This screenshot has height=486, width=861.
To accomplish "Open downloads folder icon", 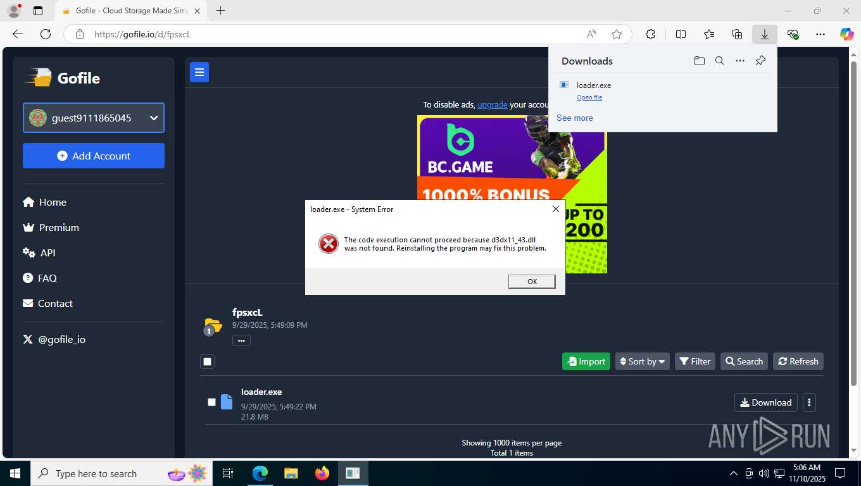I will (699, 61).
